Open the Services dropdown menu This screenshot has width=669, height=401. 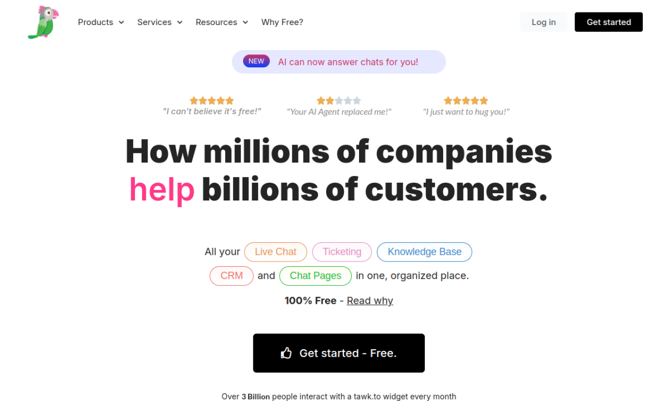tap(160, 22)
